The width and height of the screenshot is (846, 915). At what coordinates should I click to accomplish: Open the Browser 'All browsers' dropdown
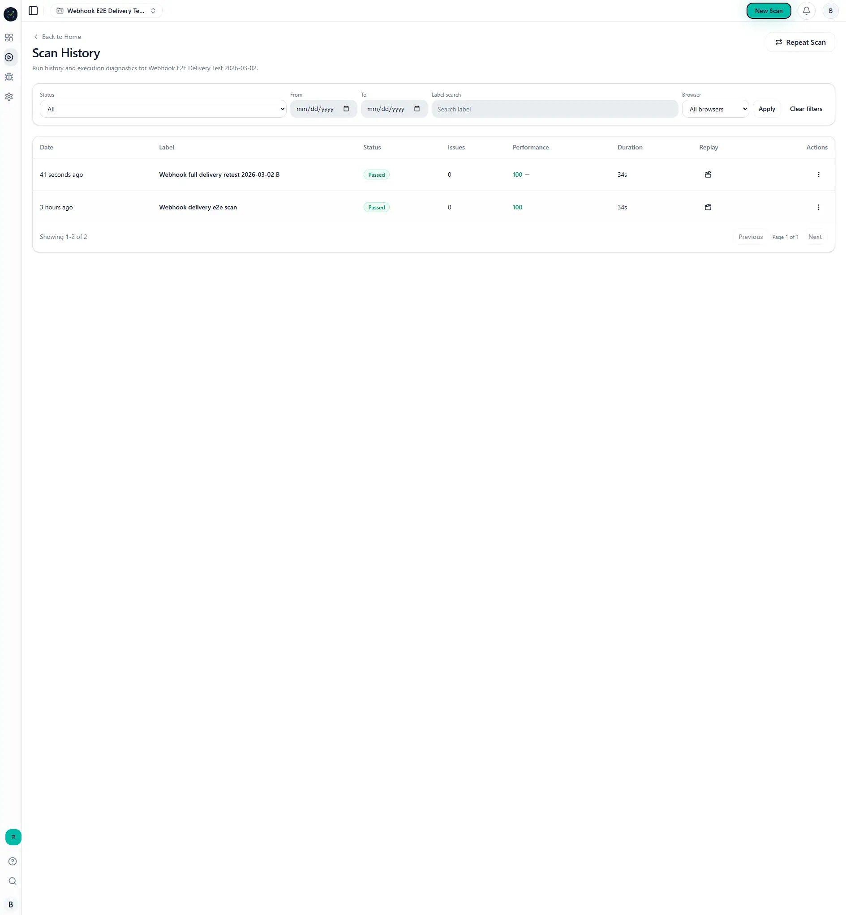pos(715,109)
